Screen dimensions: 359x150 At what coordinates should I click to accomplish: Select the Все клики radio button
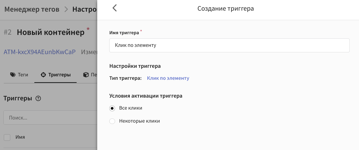coord(112,108)
